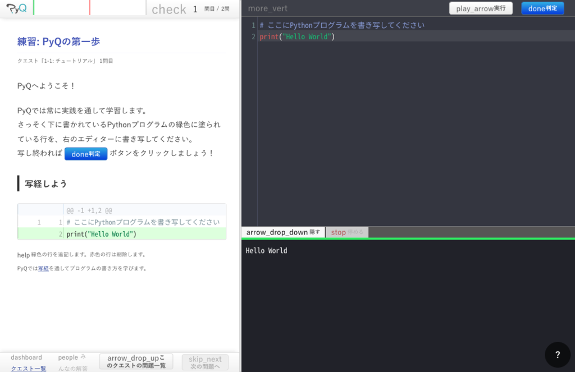The image size is (575, 372).
Task: Click the diff comment line ここにPythonプログラム
Action: tap(143, 222)
